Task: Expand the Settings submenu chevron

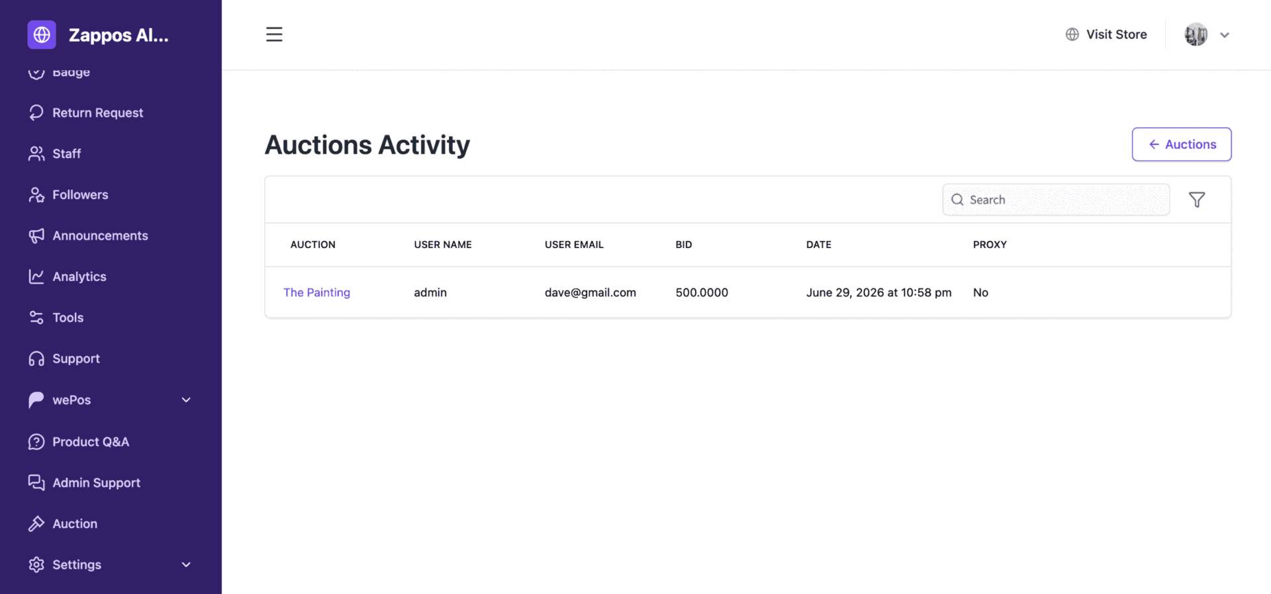Action: (186, 565)
